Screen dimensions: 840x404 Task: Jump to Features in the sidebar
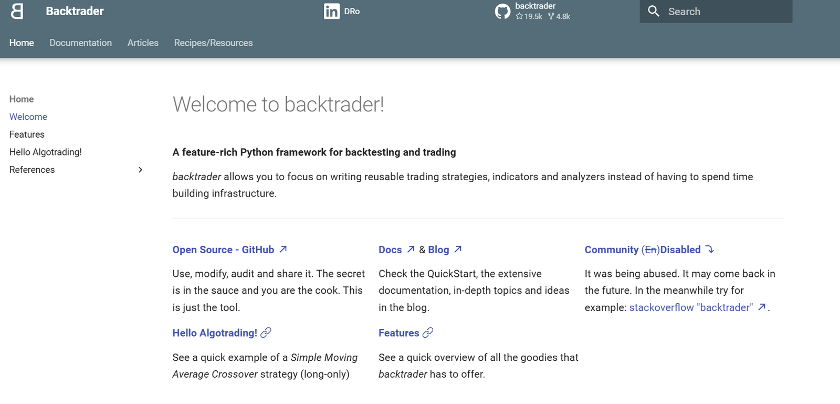27,134
